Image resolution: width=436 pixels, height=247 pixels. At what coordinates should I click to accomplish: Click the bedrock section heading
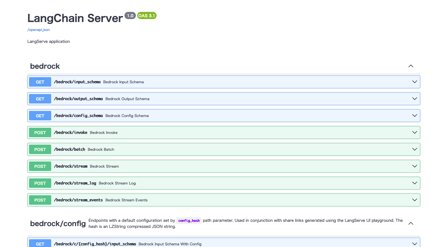(x=45, y=66)
